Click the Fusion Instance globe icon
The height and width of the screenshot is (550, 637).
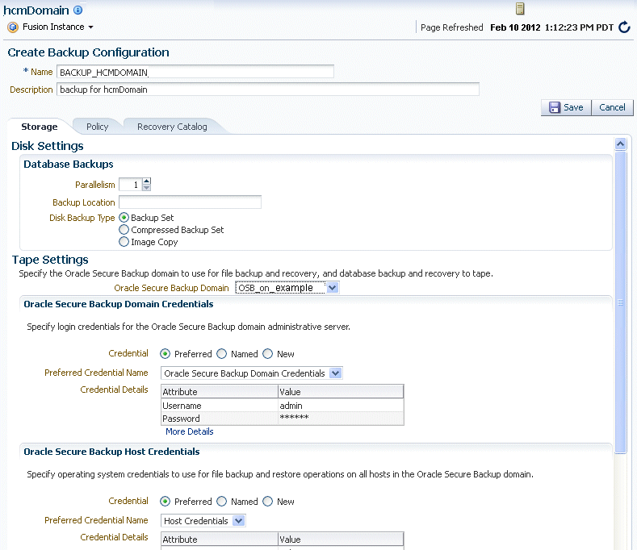[x=13, y=27]
